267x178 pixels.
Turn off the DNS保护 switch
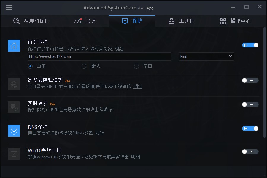coord(250,128)
